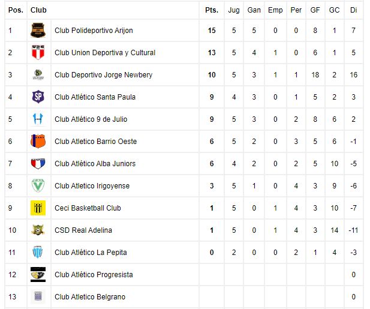Select the GF column header
Image resolution: width=370 pixels, height=309 pixels.
pos(315,10)
